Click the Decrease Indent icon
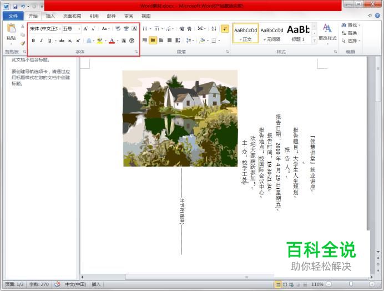Image resolution: width=384 pixels, height=291 pixels. pyautogui.click(x=181, y=29)
